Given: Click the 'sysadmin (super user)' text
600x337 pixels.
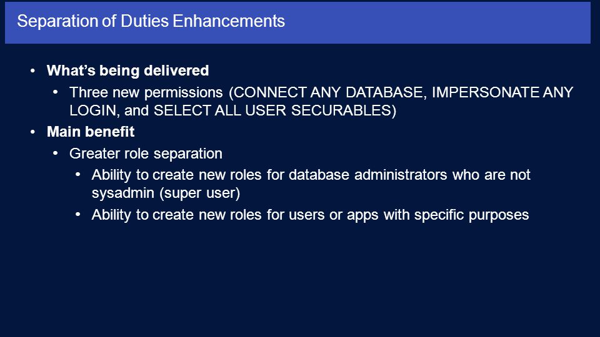Looking at the screenshot, I should [166, 193].
